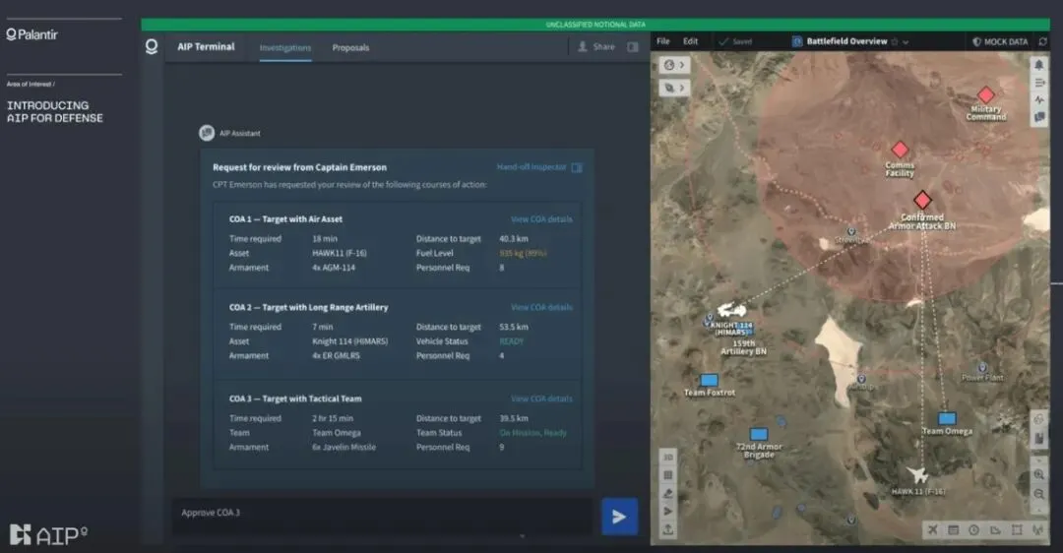Select the Confirmed Armor Attack BN marker
Viewport: 1063px width, 553px height.
pyautogui.click(x=922, y=200)
